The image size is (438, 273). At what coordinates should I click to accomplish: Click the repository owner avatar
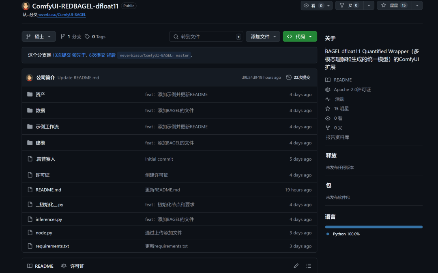pyautogui.click(x=26, y=6)
